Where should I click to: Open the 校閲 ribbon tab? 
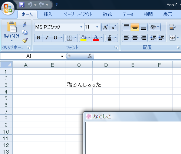click(x=148, y=14)
